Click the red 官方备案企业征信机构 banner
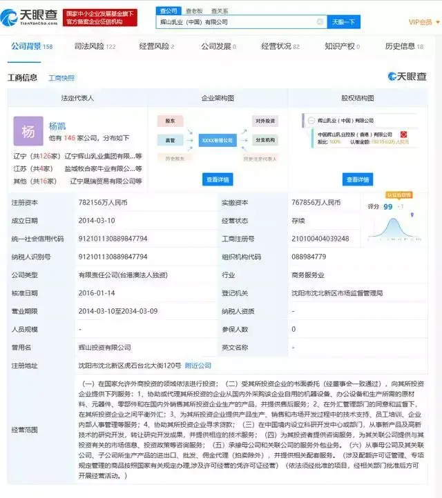Image resolution: width=442 pixels, height=498 pixels. [x=100, y=18]
